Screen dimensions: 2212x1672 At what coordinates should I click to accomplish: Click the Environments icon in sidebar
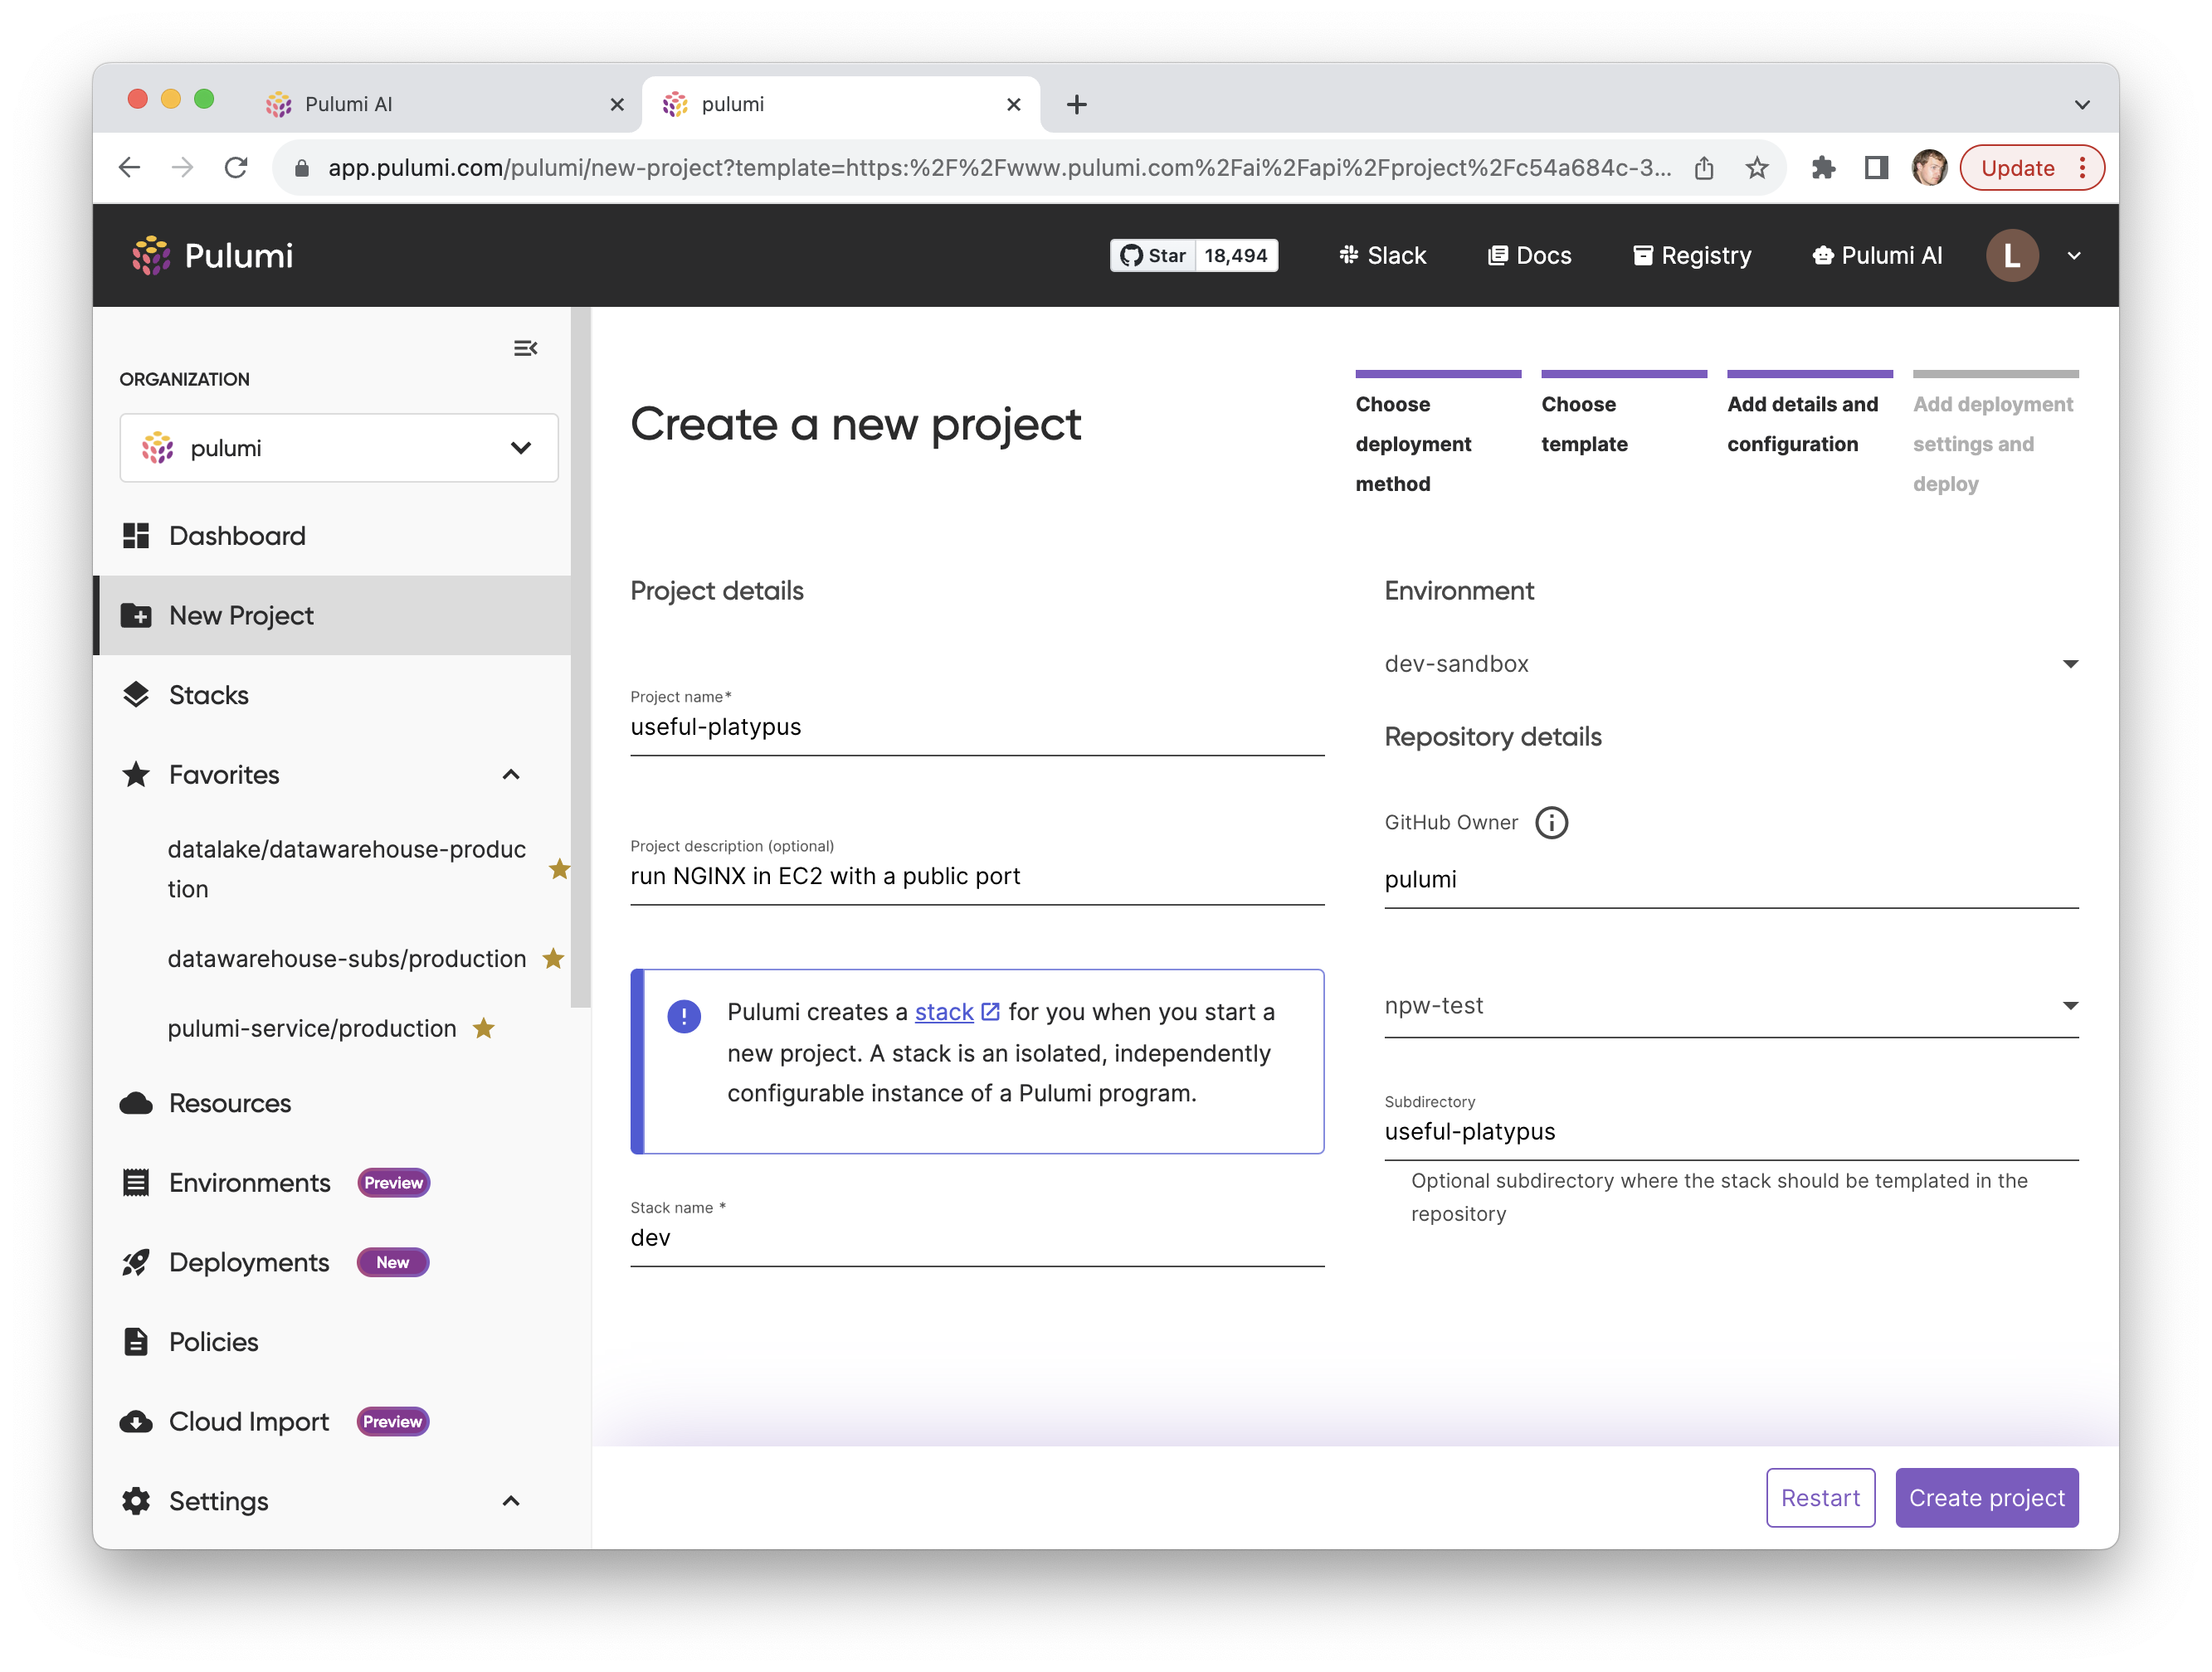pyautogui.click(x=137, y=1182)
